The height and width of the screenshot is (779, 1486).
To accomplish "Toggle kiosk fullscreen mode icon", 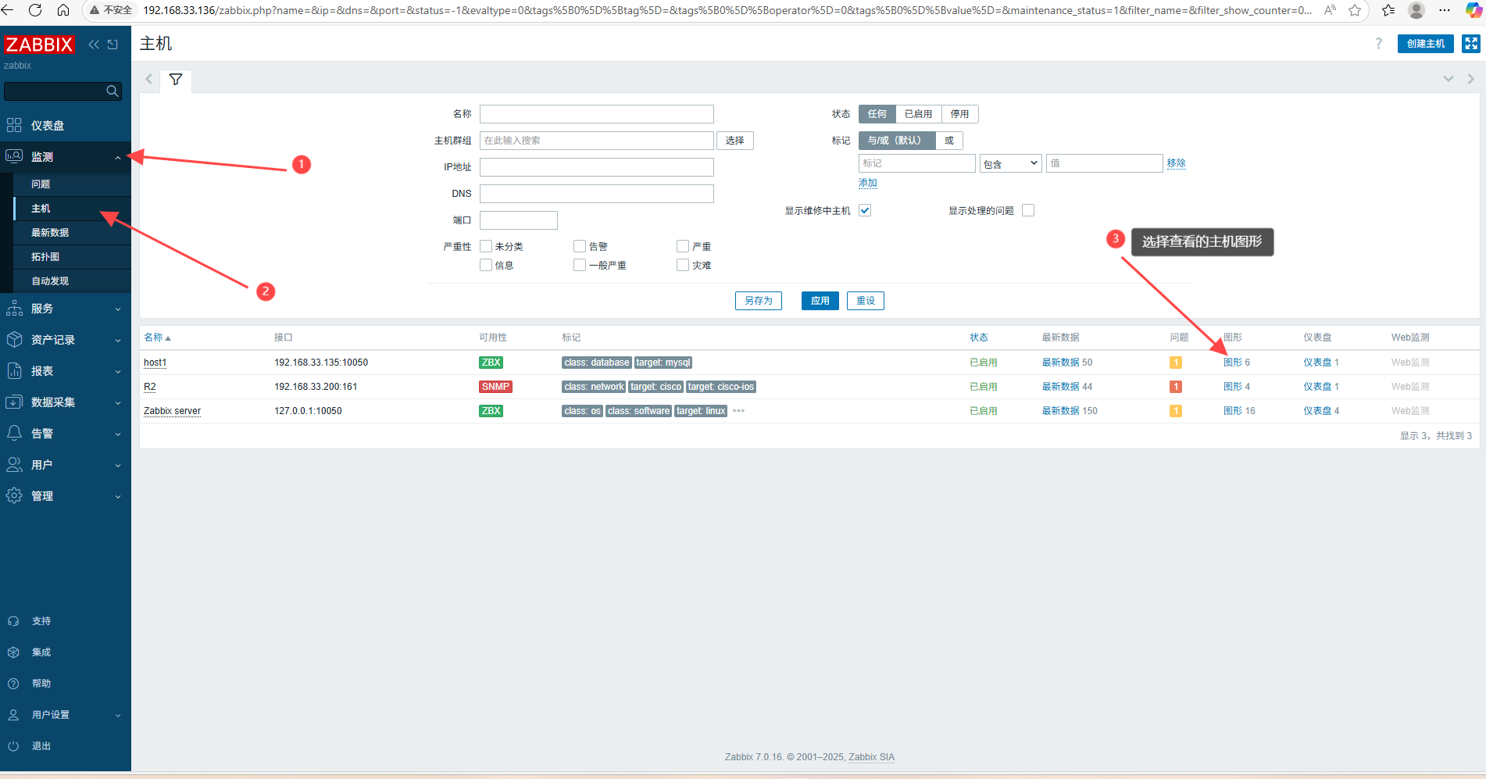I will coord(1471,44).
